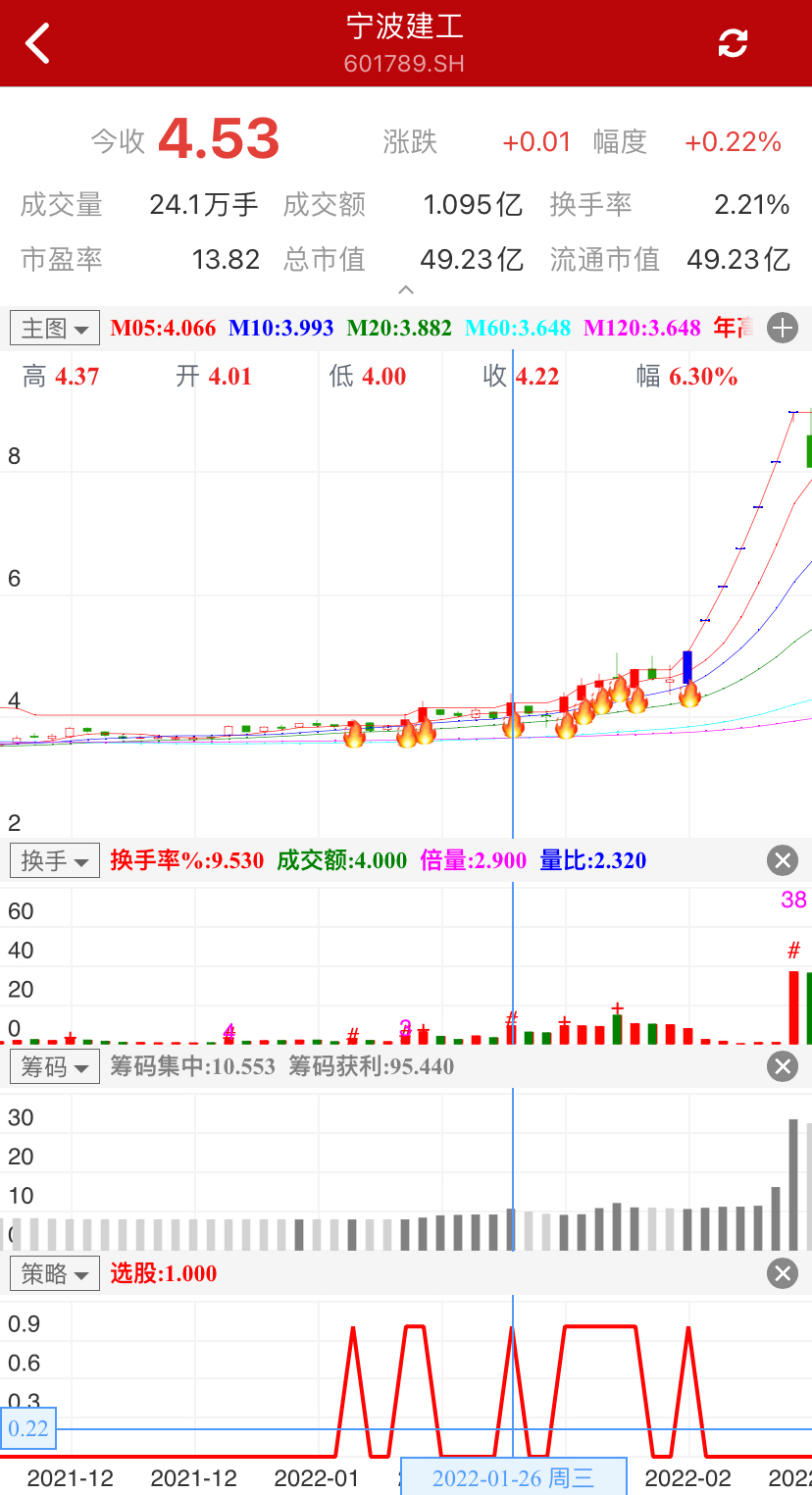Viewport: 812px width, 1495px height.
Task: Click the crosshair value label 0.22
Action: point(28,1428)
